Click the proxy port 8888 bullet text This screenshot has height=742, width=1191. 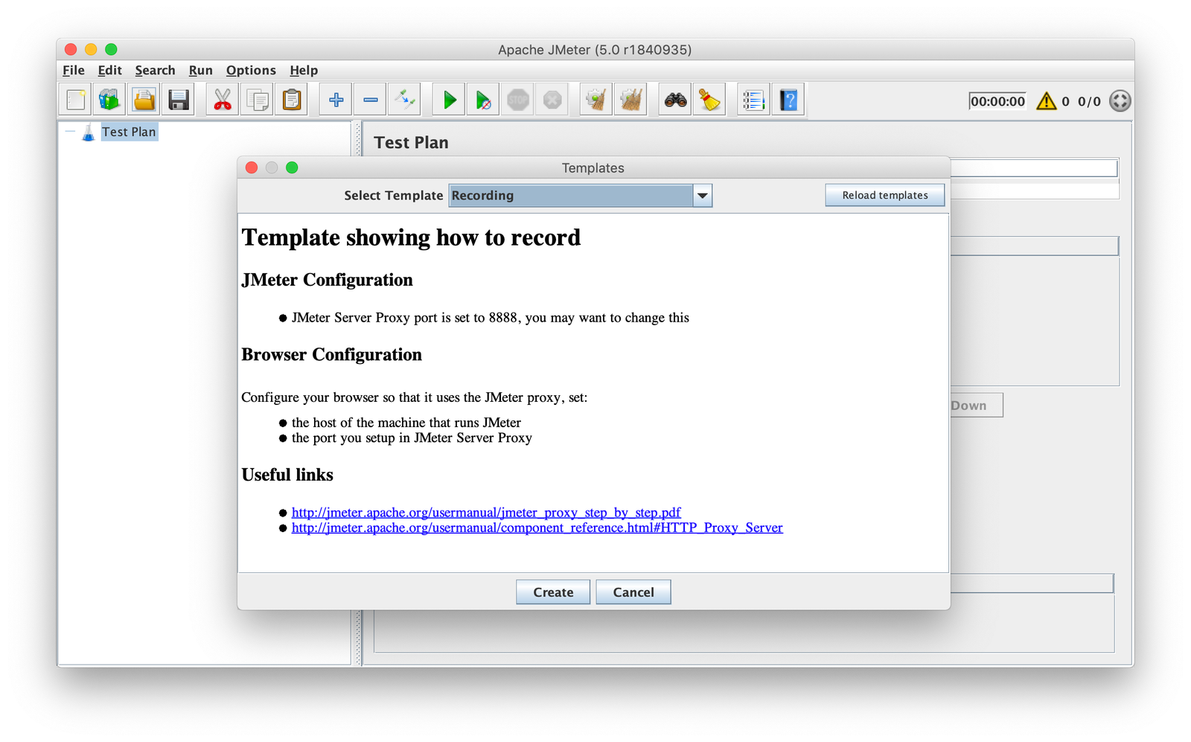[x=491, y=318]
